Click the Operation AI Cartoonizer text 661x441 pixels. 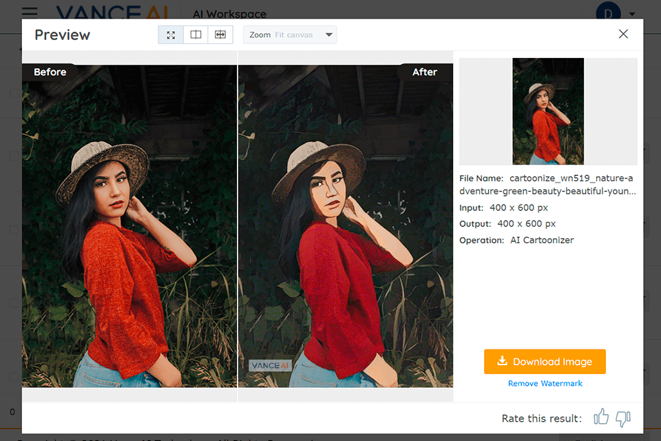[516, 240]
